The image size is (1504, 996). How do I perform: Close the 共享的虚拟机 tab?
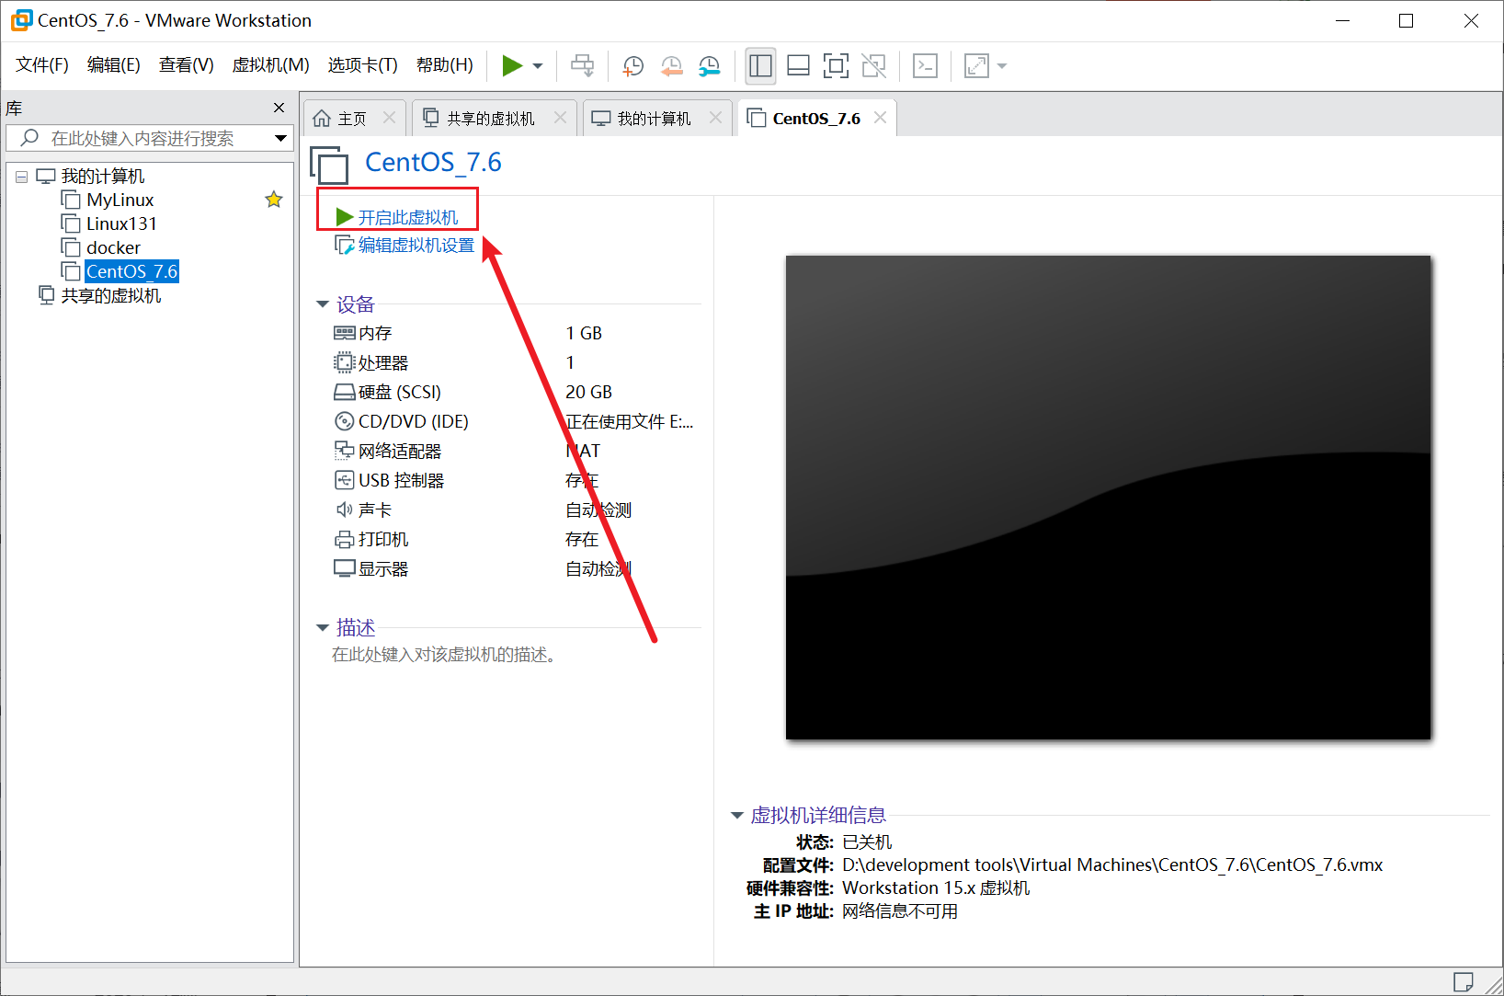560,118
